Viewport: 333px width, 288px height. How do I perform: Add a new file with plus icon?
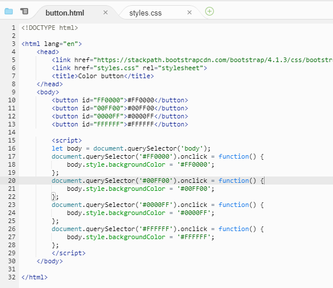click(209, 11)
